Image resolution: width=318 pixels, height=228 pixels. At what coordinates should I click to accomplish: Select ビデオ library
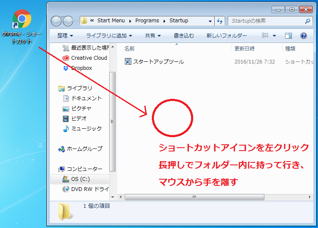pos(75,119)
